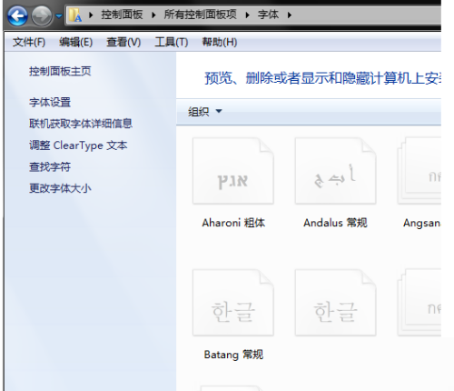The image size is (454, 391).
Task: Open the 组织 dropdown menu
Action: (x=205, y=112)
